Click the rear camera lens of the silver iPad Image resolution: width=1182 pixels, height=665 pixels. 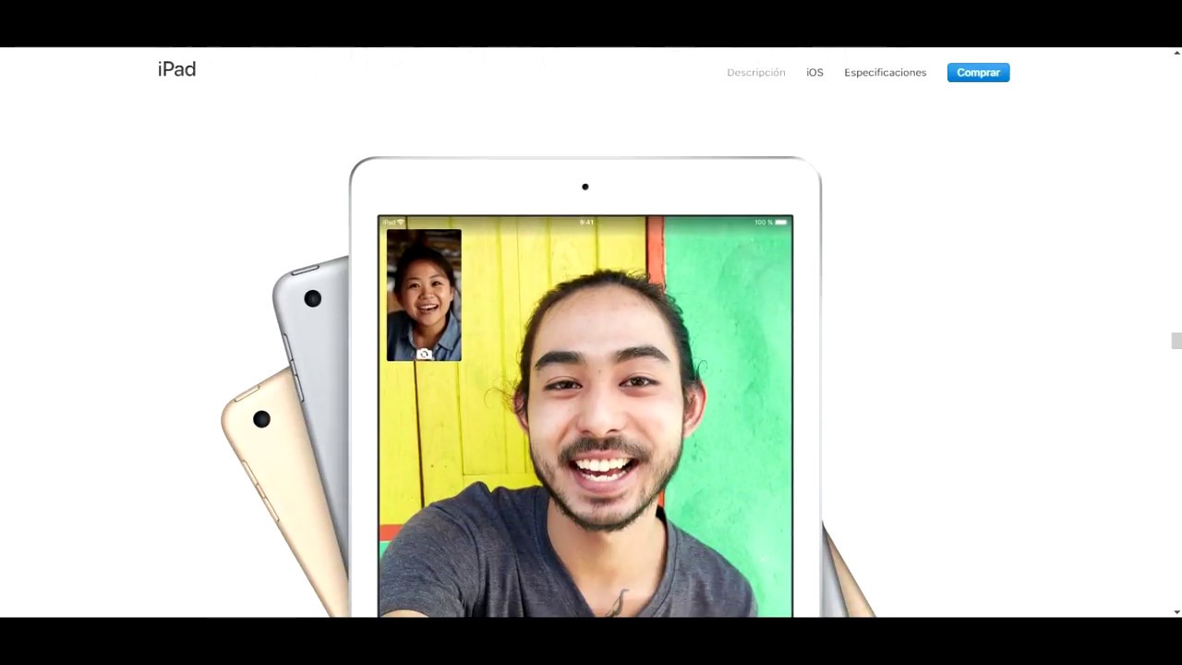[313, 298]
